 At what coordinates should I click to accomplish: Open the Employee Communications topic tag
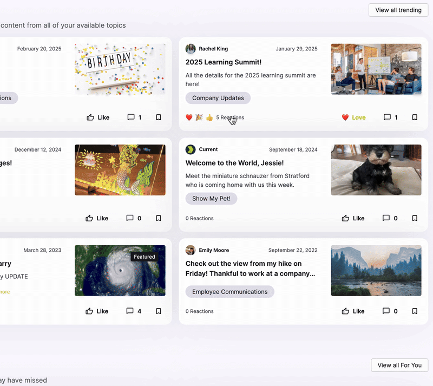[x=229, y=292]
